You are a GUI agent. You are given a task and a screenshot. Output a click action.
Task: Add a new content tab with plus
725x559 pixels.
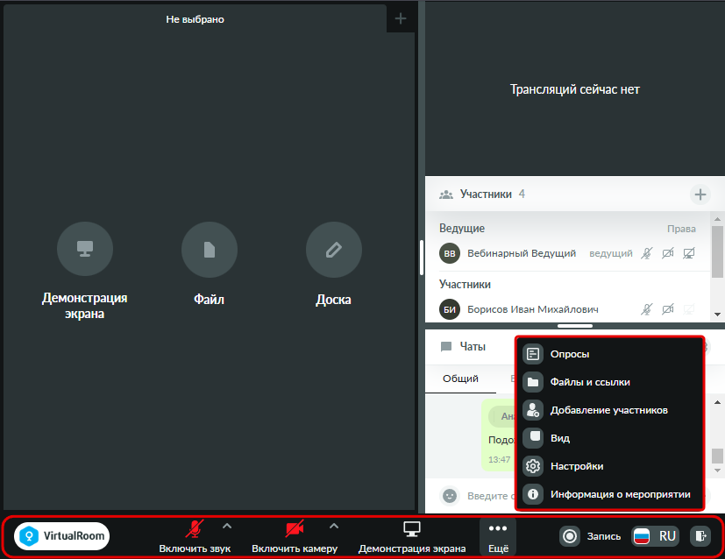point(401,19)
